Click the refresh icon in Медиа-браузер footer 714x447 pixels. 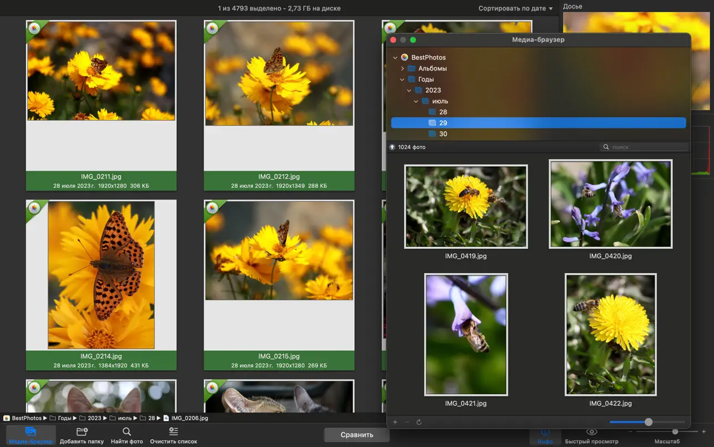click(419, 423)
